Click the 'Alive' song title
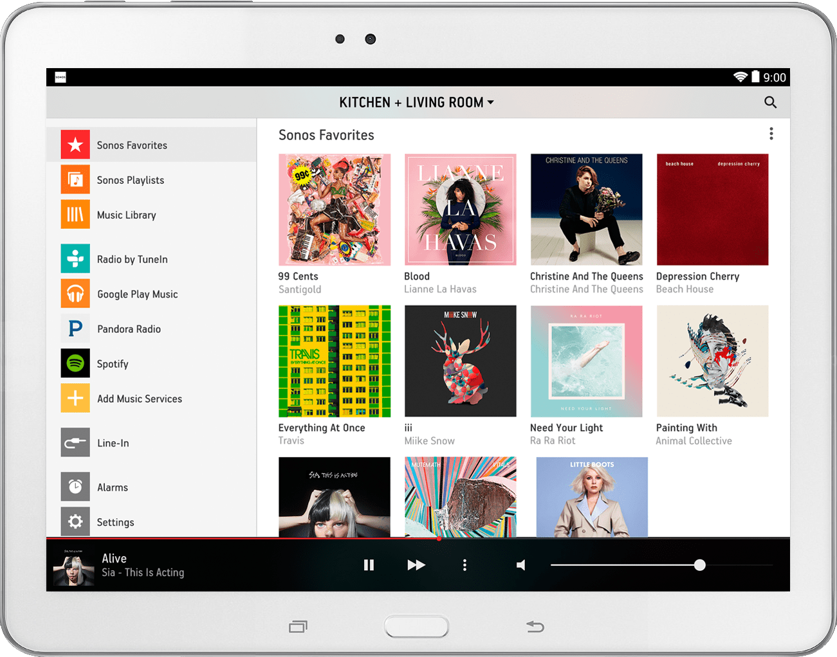The image size is (837, 657). tap(115, 558)
